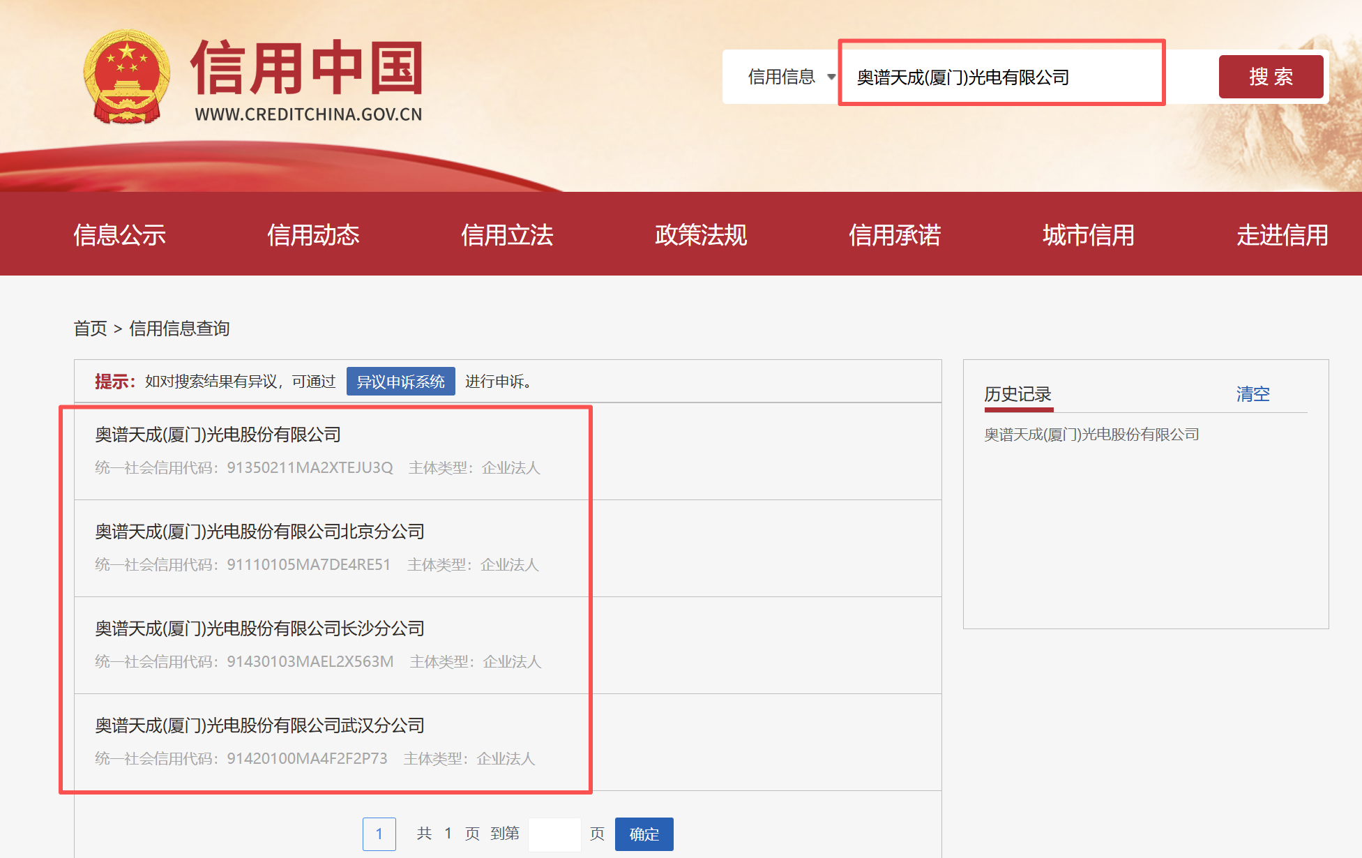1362x858 pixels.
Task: Clear history with the 清空 link
Action: [x=1253, y=394]
